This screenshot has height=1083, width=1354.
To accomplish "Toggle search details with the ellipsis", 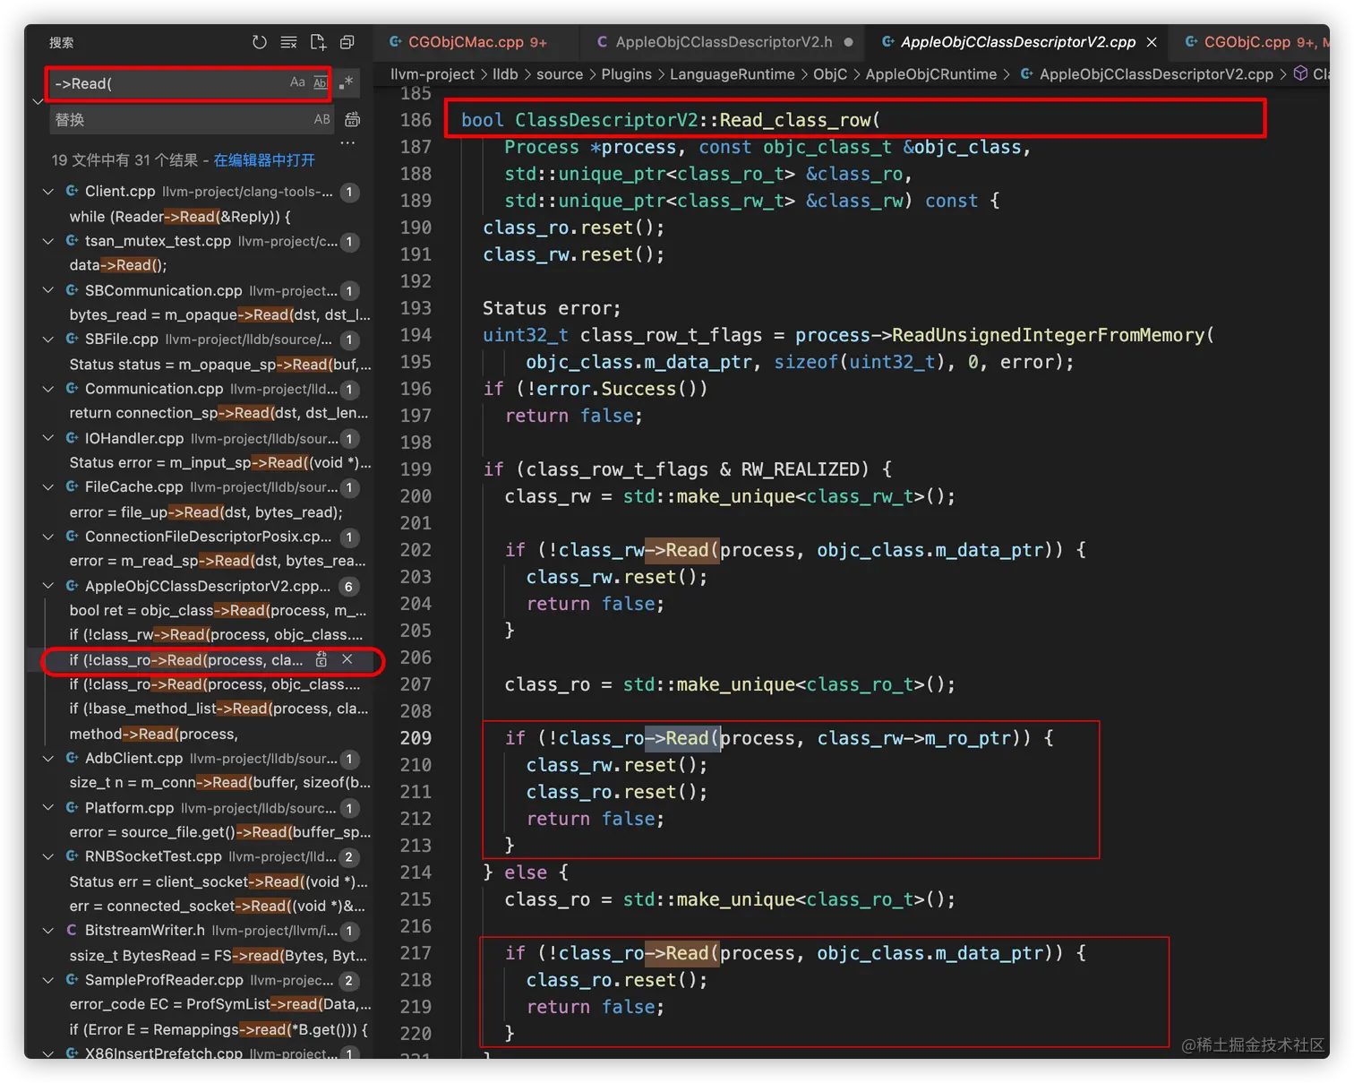I will pyautogui.click(x=347, y=142).
